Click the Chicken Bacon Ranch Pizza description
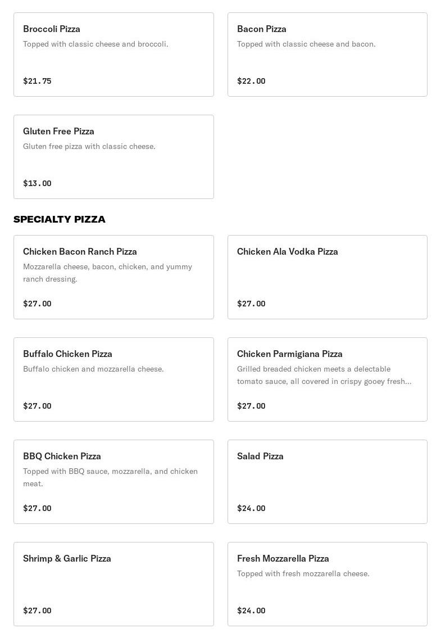The width and height of the screenshot is (441, 642). (107, 273)
